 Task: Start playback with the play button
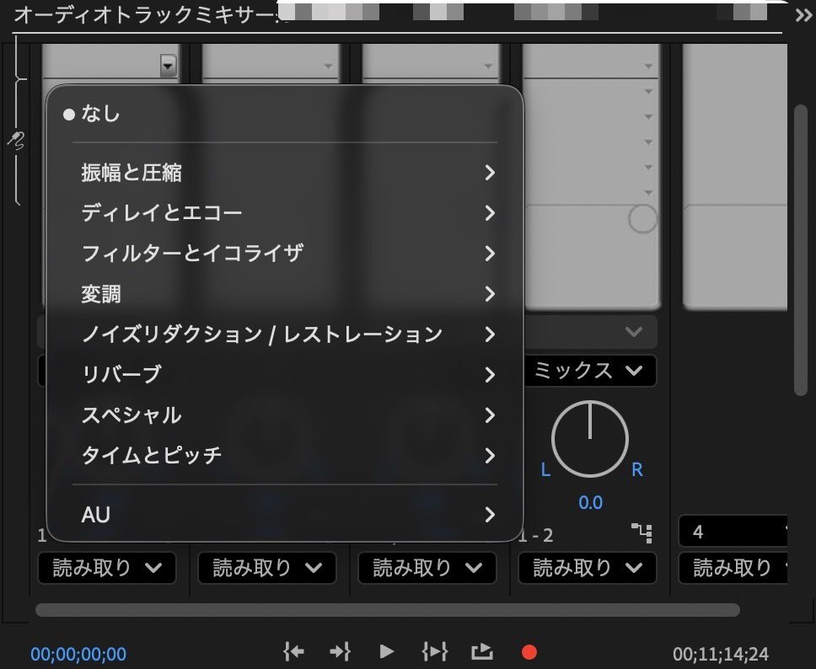point(387,651)
